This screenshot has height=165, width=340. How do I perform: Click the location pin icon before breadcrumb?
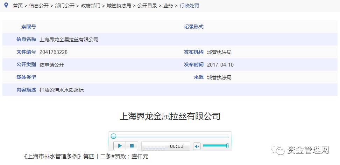(x=6, y=6)
